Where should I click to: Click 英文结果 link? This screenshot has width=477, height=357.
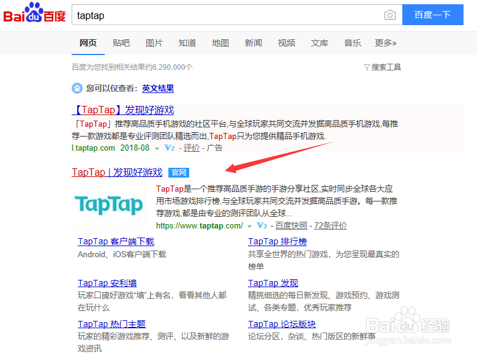pos(158,88)
